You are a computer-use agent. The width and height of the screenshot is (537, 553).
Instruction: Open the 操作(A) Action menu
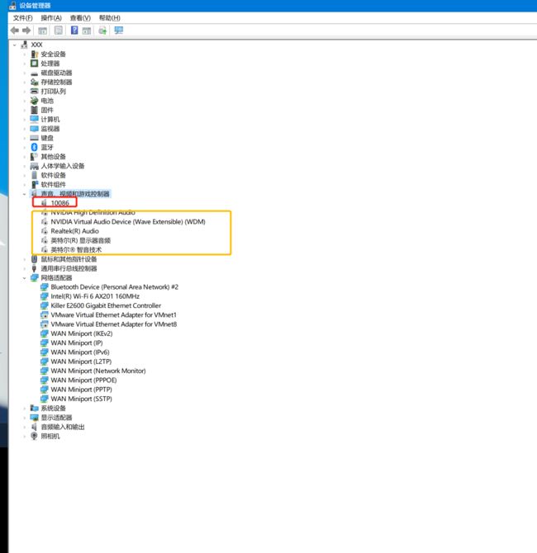51,18
